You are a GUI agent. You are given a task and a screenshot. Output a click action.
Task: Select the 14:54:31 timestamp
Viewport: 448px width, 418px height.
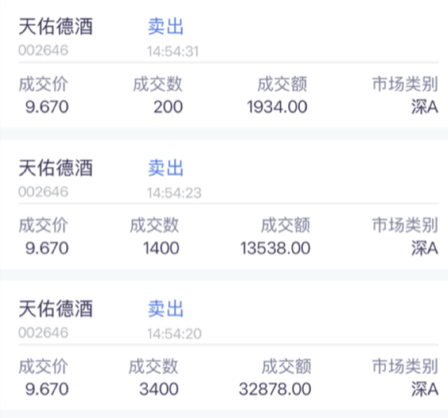tap(173, 52)
